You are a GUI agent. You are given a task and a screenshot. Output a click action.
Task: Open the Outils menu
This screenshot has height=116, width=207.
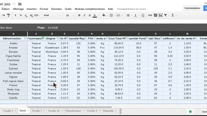tap(68, 9)
